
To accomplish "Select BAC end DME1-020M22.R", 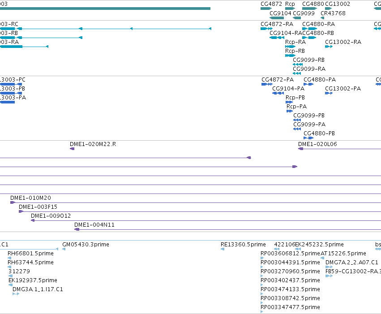I will click(93, 144).
